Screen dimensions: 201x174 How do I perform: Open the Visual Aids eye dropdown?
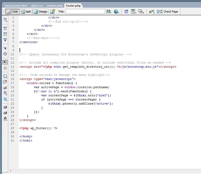point(141,12)
